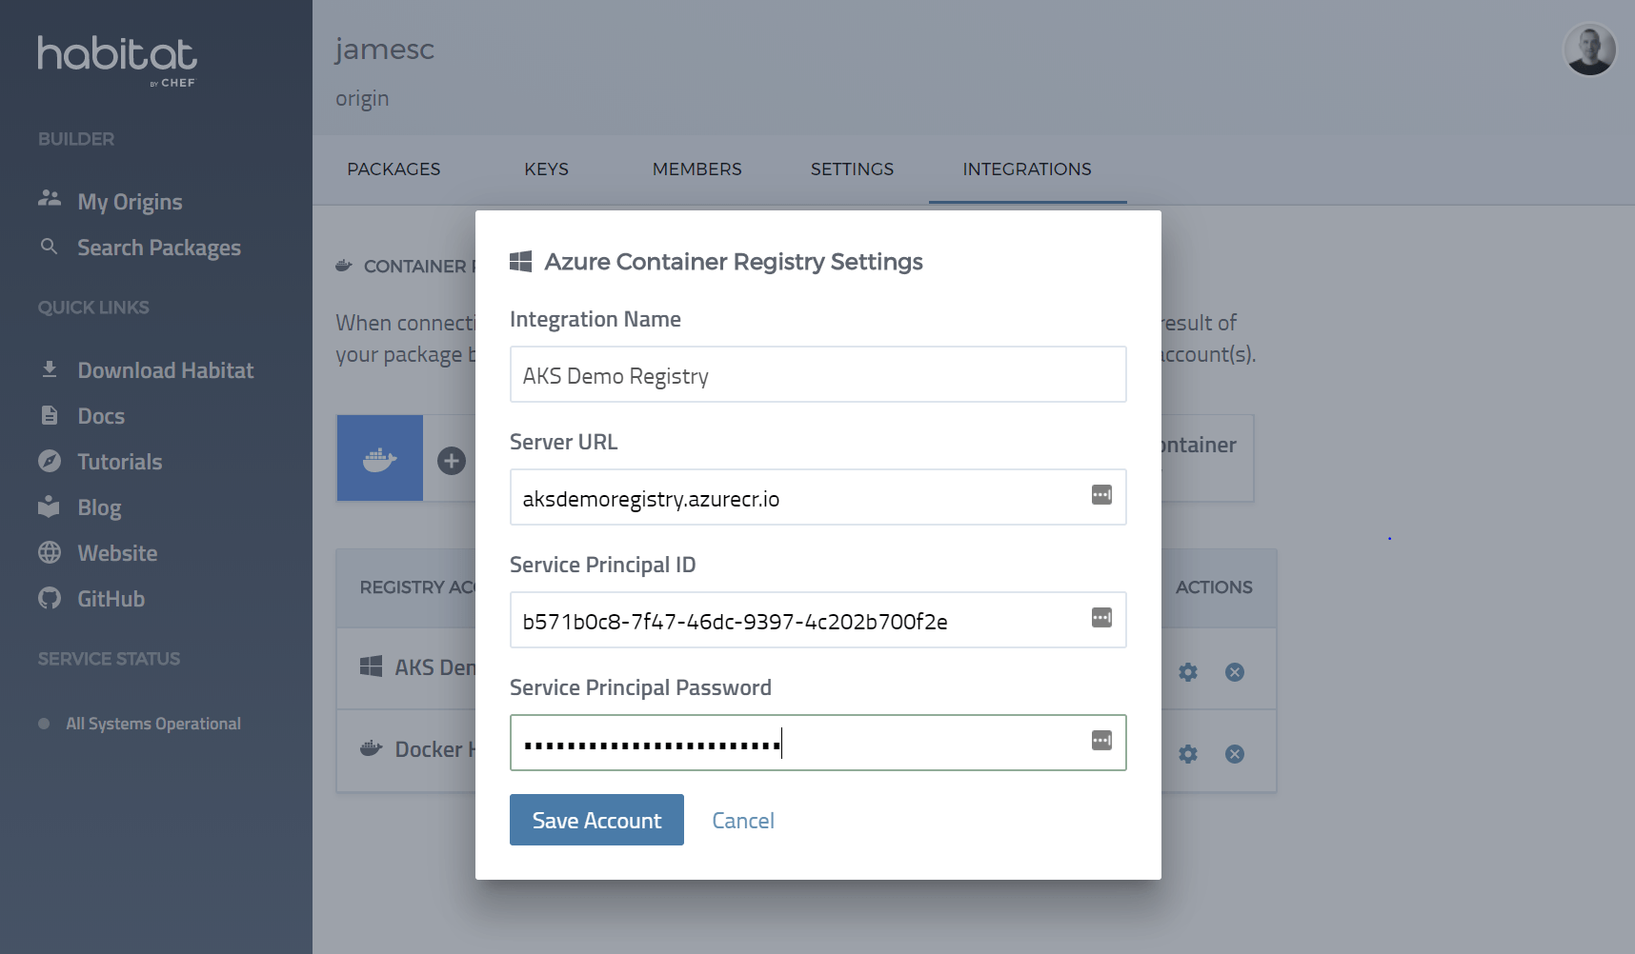The width and height of the screenshot is (1635, 954).
Task: Delete the AKS Demo registry row
Action: (x=1235, y=672)
